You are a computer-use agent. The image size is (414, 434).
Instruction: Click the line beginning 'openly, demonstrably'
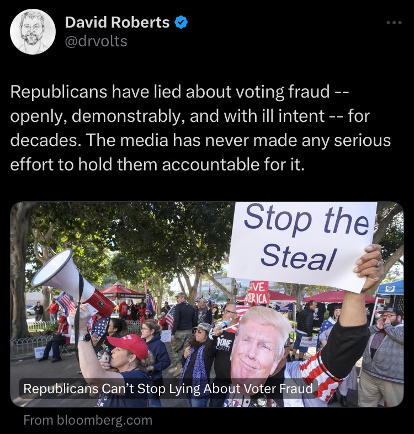pyautogui.click(x=190, y=116)
